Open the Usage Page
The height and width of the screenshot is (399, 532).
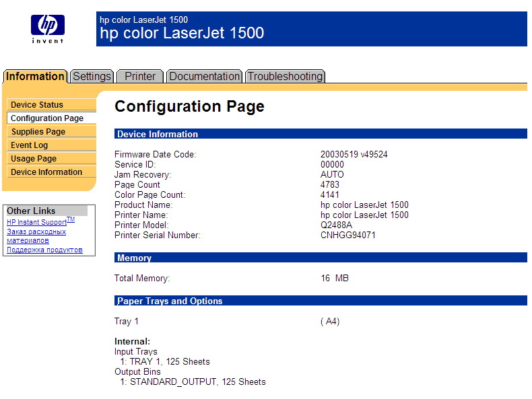click(52, 159)
